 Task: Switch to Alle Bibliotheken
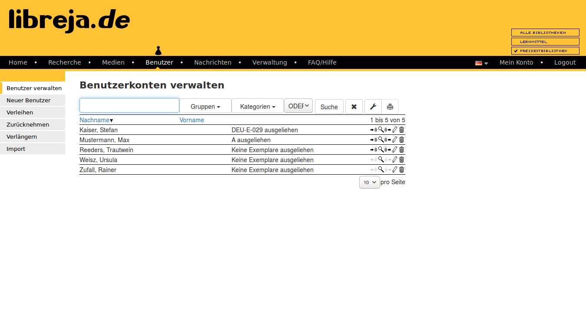click(x=545, y=33)
